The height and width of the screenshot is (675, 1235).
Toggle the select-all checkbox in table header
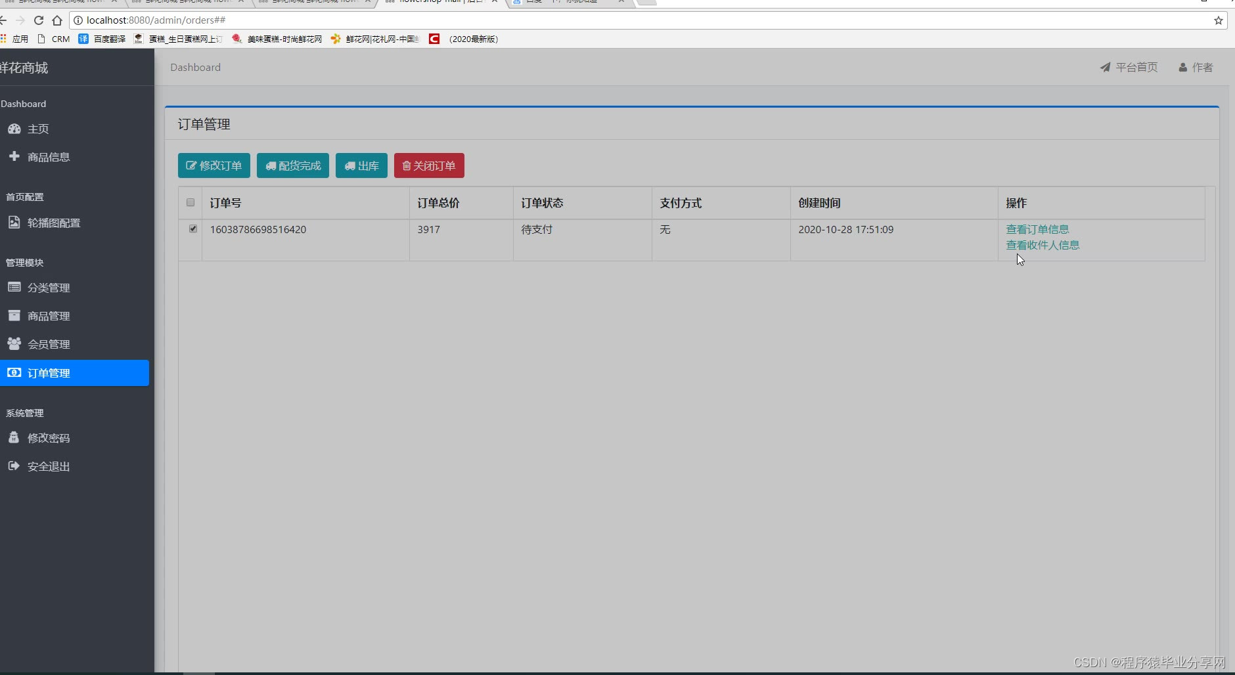coord(191,202)
